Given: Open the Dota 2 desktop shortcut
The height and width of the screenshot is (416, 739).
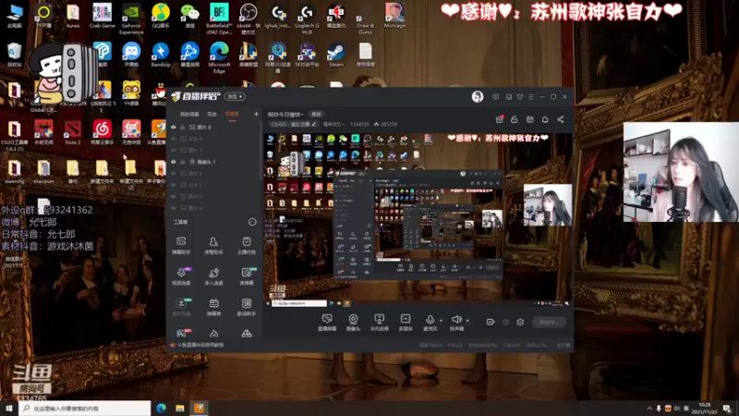Looking at the screenshot, I should [73, 133].
